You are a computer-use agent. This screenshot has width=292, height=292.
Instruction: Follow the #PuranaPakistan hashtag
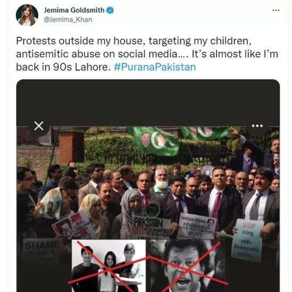[x=155, y=67]
